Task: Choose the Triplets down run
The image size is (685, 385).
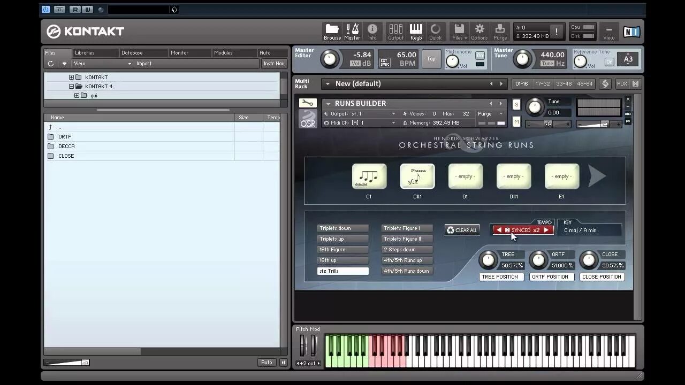Action: coord(343,228)
